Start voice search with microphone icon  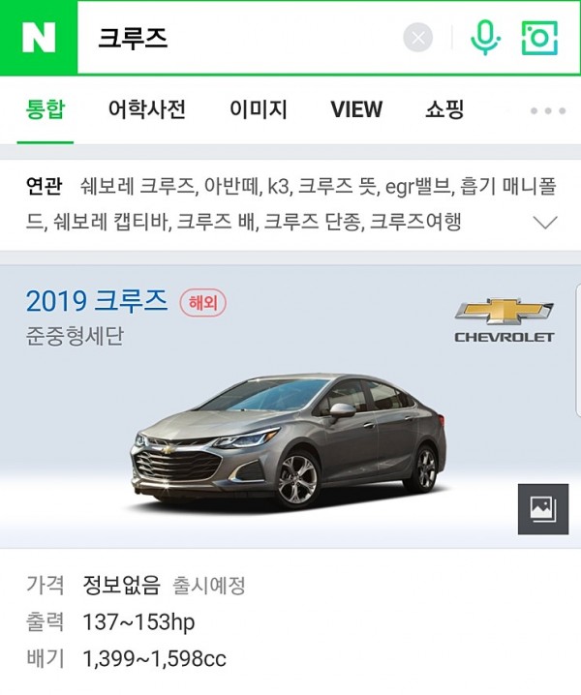(485, 37)
